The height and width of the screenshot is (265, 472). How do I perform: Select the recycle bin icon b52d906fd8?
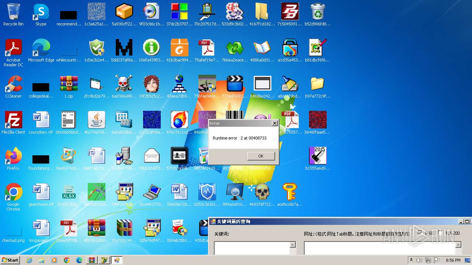317,15
